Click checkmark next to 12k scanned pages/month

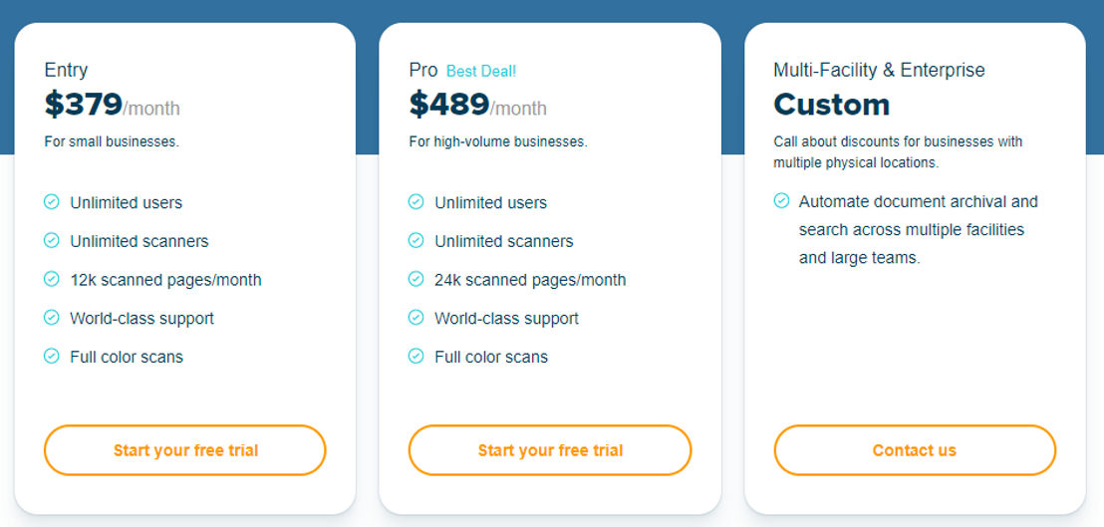(52, 279)
